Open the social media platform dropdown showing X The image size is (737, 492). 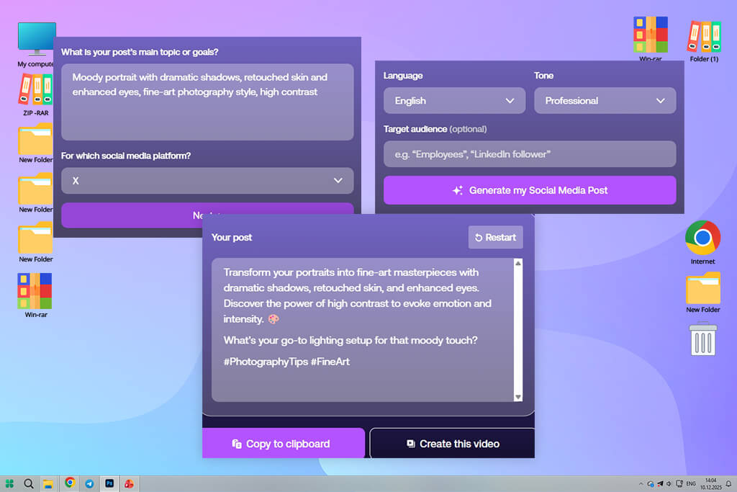point(207,181)
